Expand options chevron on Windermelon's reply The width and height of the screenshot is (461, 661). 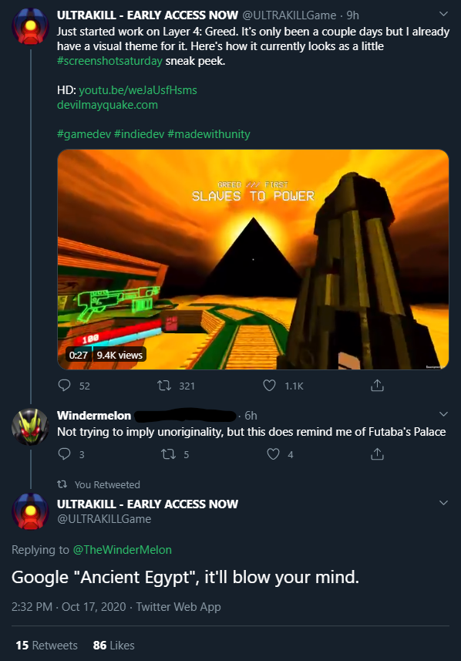coord(443,414)
